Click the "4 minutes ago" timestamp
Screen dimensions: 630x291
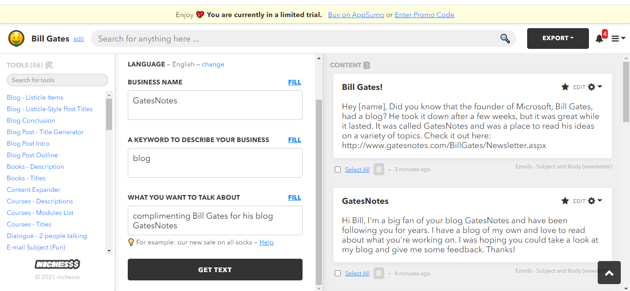(x=412, y=273)
